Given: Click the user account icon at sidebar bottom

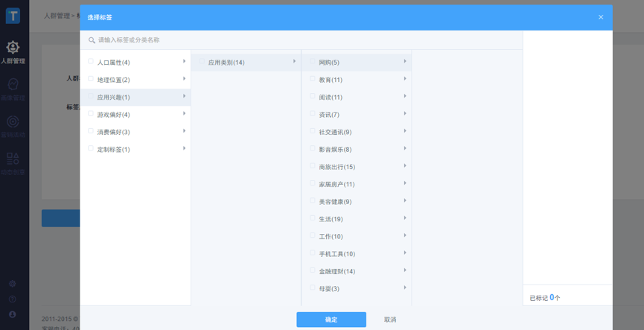Looking at the screenshot, I should pos(13,315).
